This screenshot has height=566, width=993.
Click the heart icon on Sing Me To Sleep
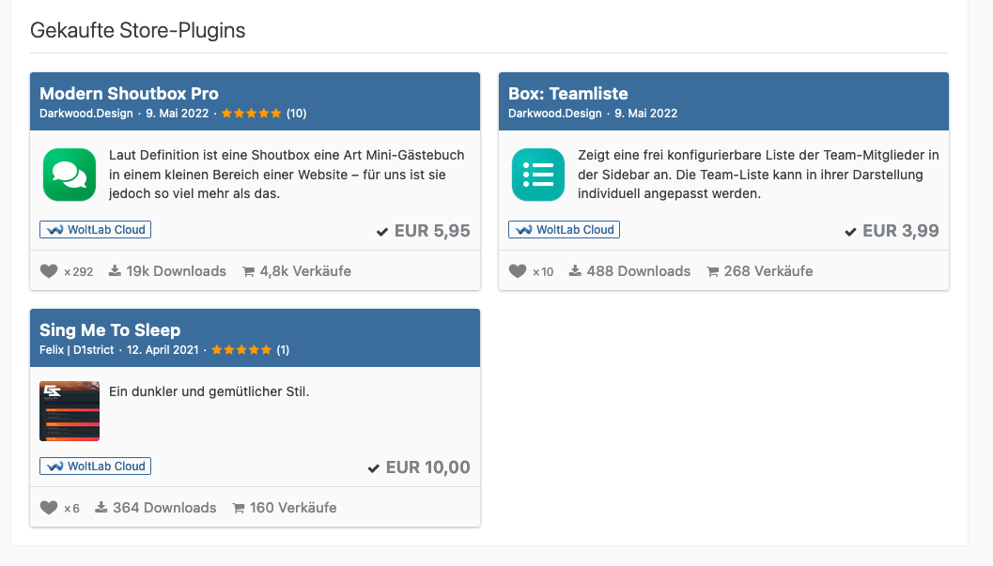pos(49,508)
